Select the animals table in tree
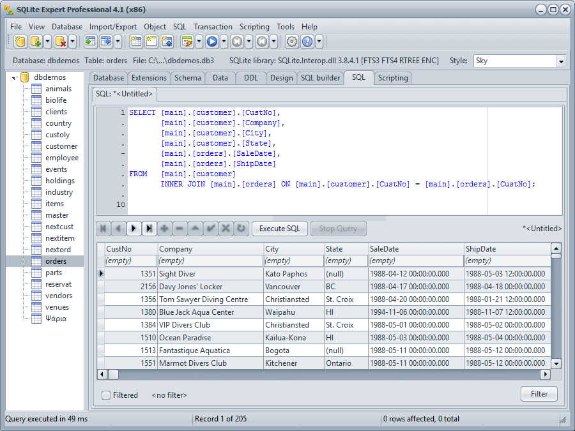Image resolution: width=575 pixels, height=431 pixels. [x=58, y=89]
